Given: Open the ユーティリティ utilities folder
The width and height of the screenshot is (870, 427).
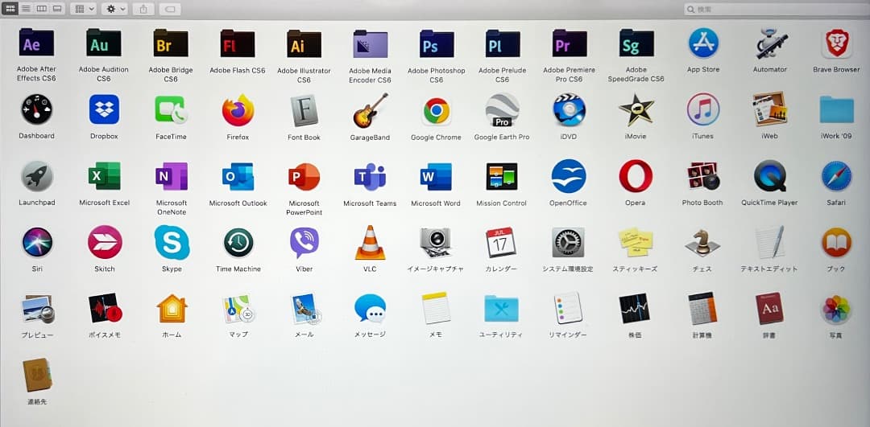Looking at the screenshot, I should (502, 309).
